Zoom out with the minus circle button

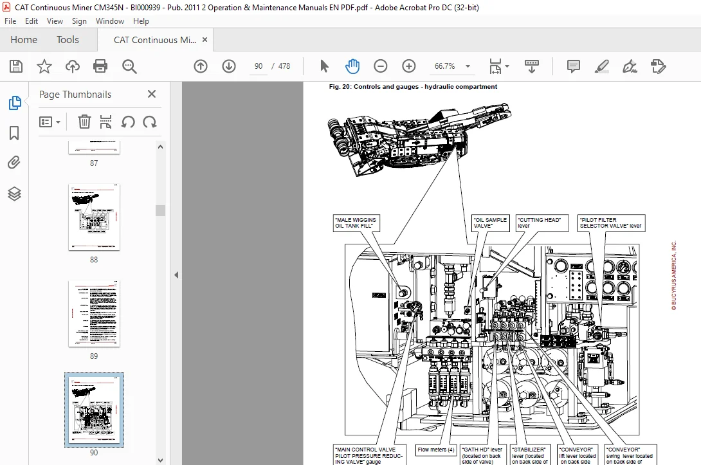point(381,66)
